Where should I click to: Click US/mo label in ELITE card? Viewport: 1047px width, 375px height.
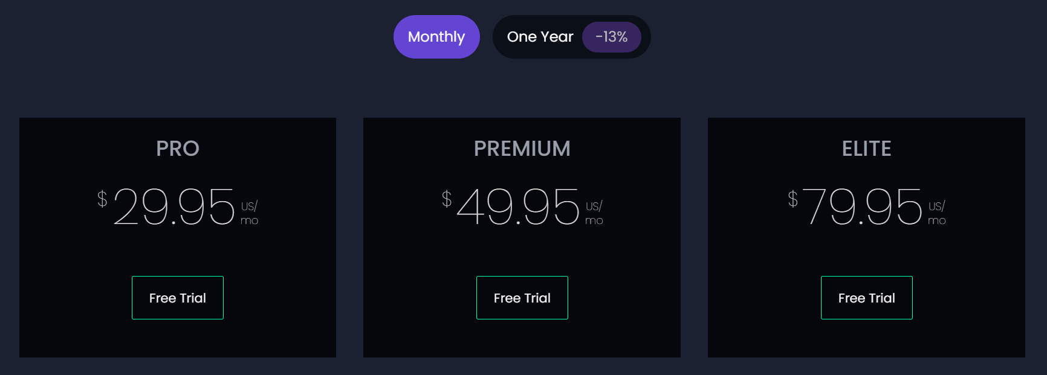click(936, 213)
